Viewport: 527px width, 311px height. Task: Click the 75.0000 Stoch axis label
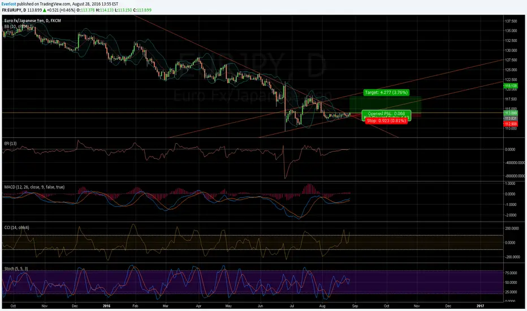511,273
